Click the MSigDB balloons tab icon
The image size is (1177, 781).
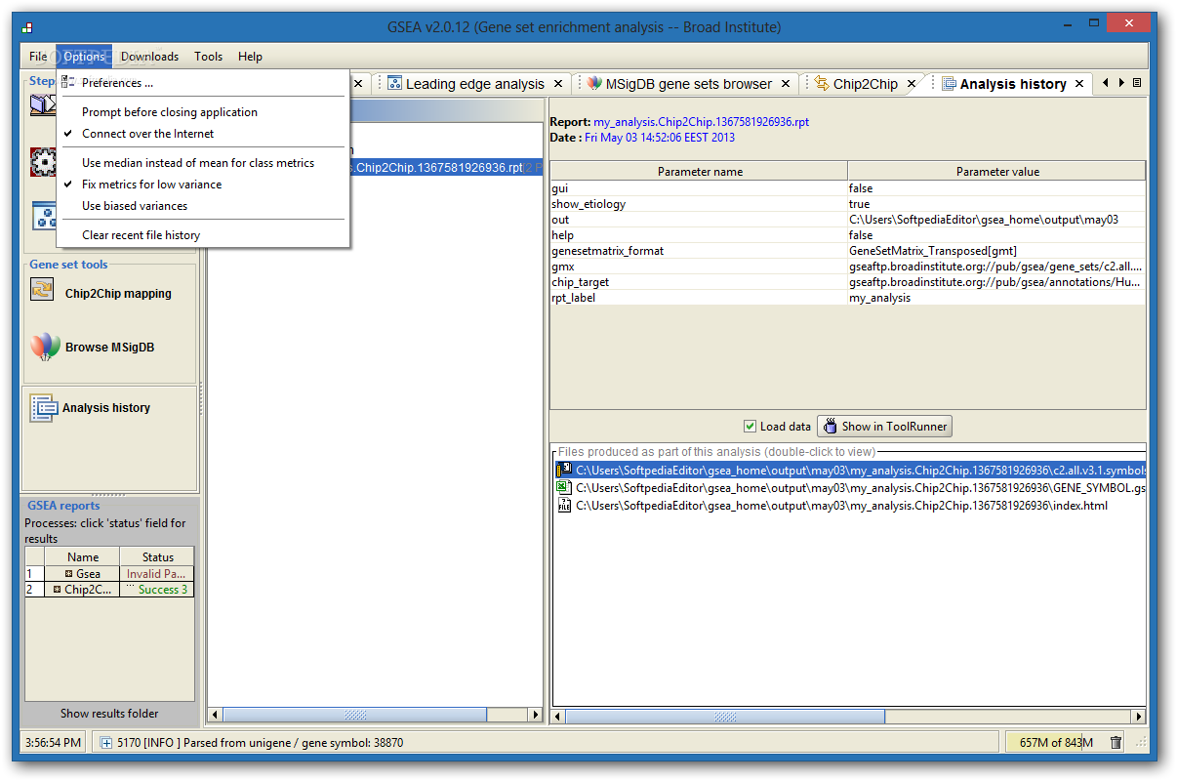(594, 84)
